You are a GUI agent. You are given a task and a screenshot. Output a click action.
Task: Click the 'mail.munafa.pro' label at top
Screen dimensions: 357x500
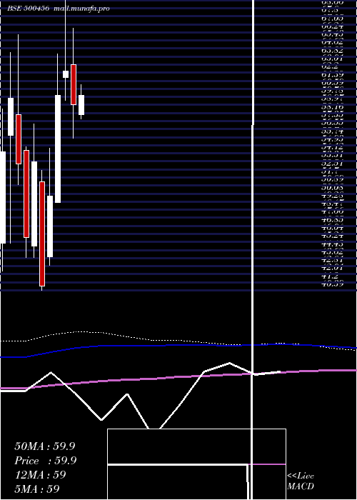pos(82,9)
